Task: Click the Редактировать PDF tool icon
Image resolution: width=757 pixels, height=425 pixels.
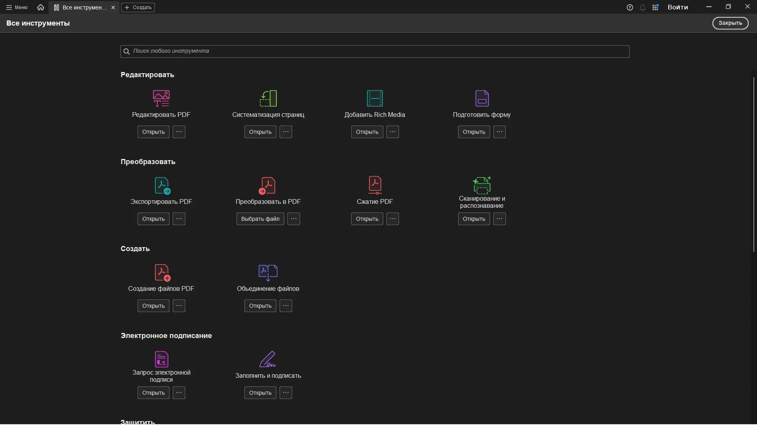Action: [161, 98]
